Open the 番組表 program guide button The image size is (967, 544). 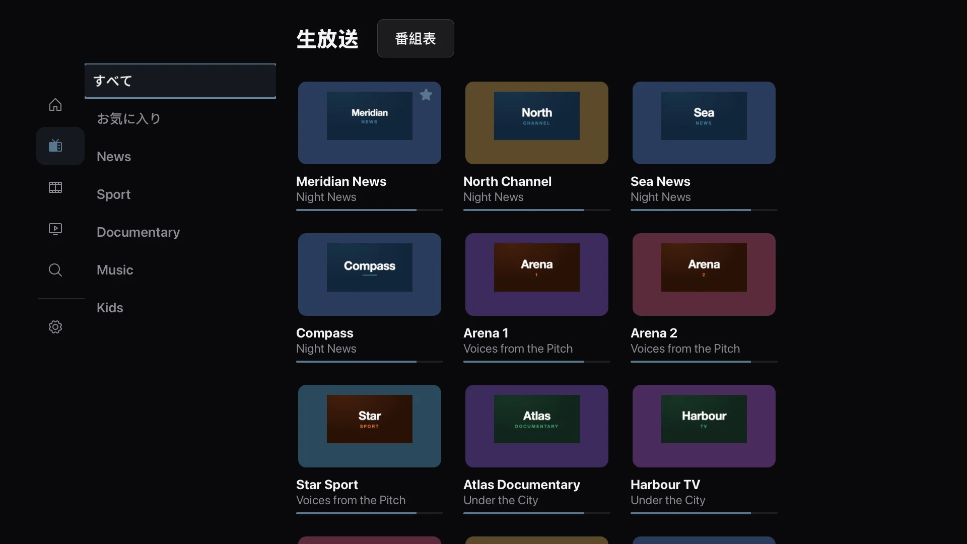416,38
